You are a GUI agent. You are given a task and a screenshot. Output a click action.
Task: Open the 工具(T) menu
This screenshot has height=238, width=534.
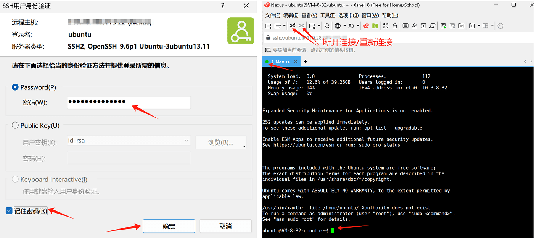coord(328,15)
